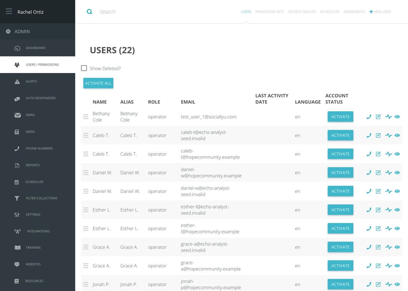Open the Agreements tab
The width and height of the screenshot is (408, 291).
(x=354, y=12)
